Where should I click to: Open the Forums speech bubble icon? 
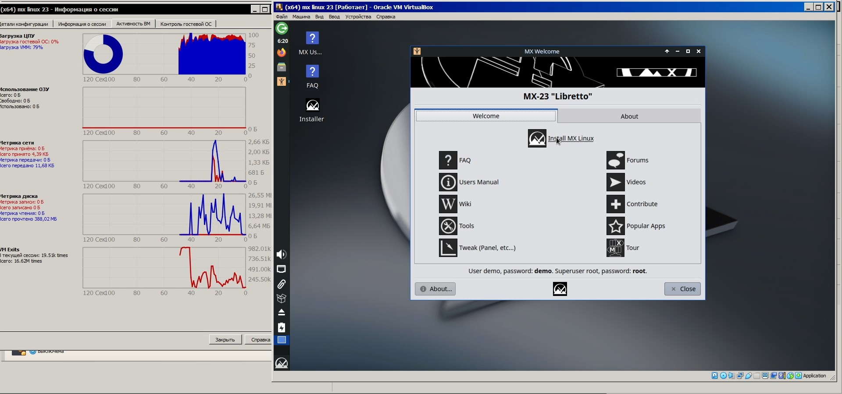pos(615,160)
